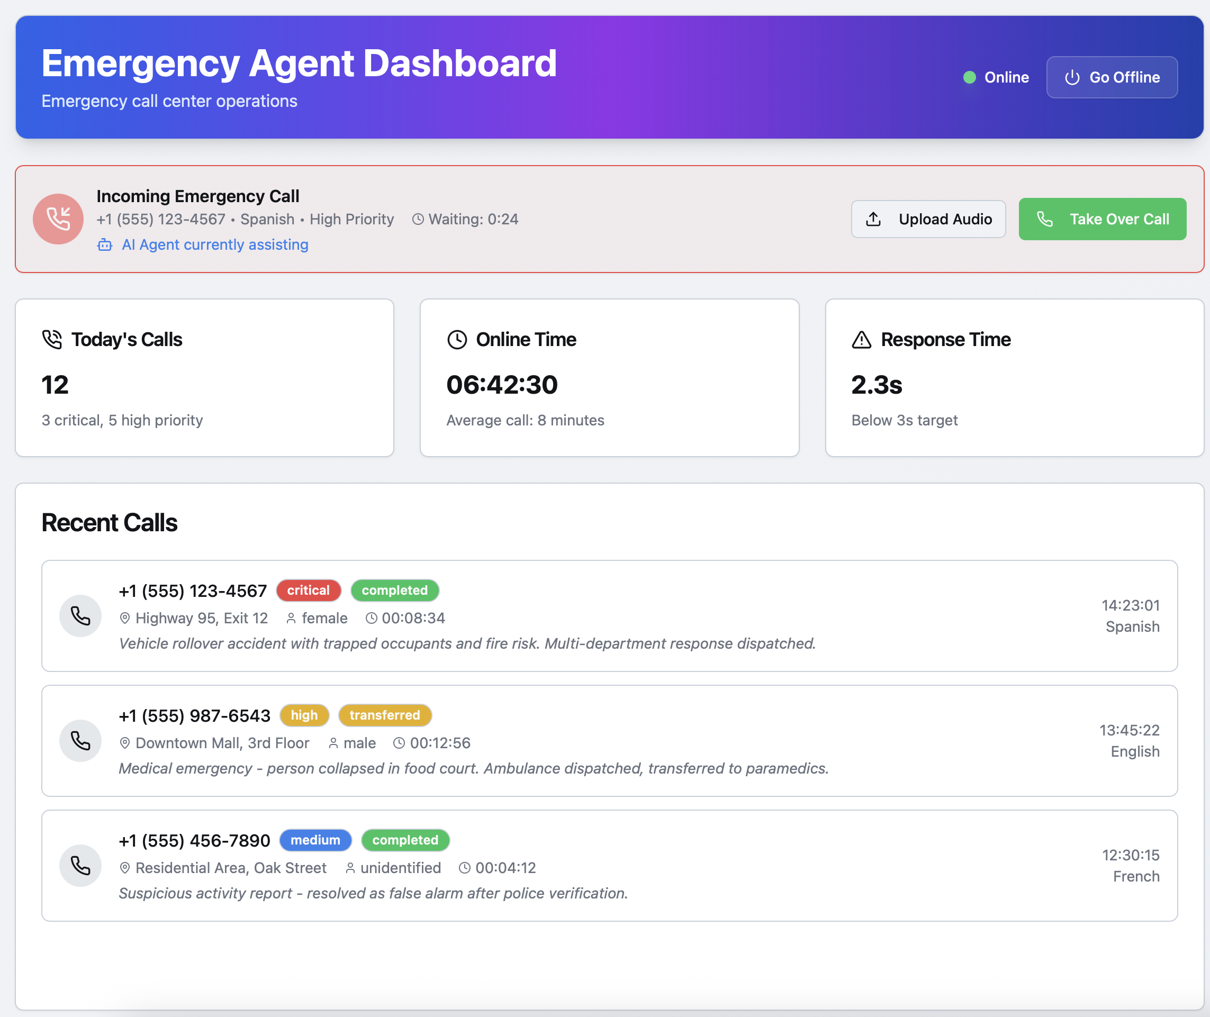Viewport: 1210px width, 1017px height.
Task: Click the person icon next to unidentified
Action: tap(350, 868)
